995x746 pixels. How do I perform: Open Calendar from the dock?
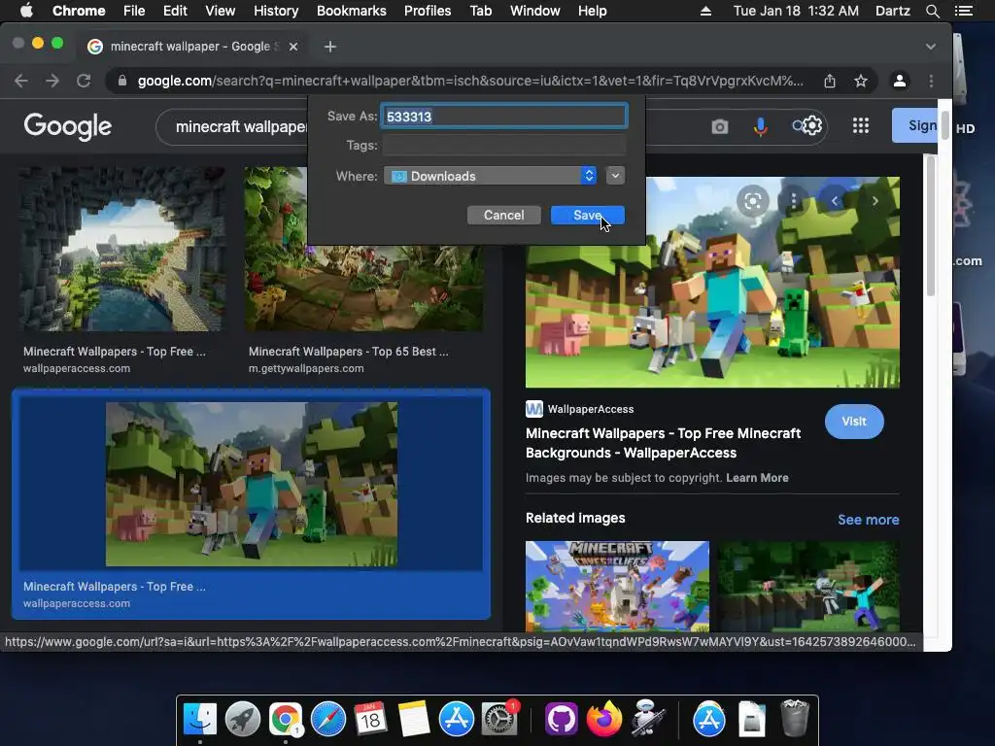pos(370,720)
